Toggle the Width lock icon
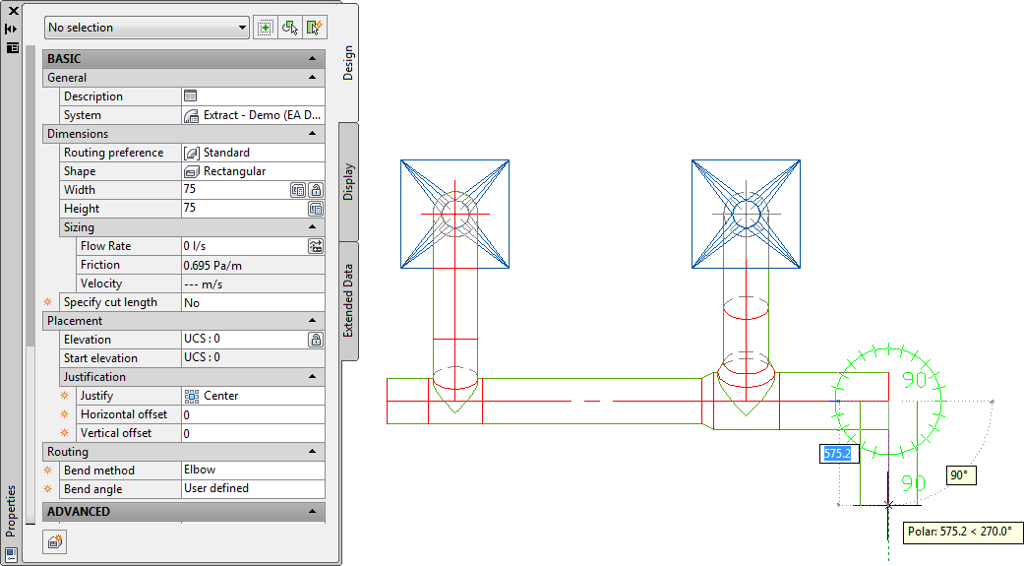1024x566 pixels. pyautogui.click(x=316, y=190)
